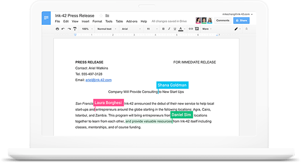Open the Edit menu
This screenshot has height=163, width=301.
[66, 21]
